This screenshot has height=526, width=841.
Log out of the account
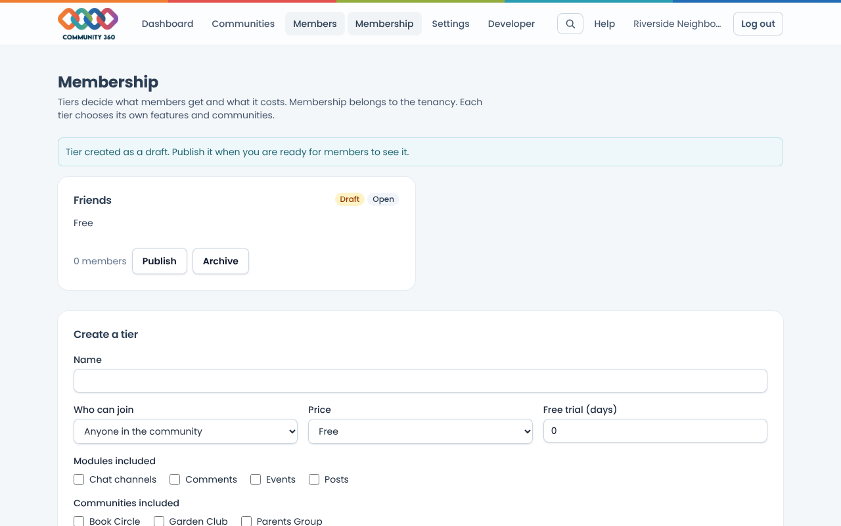click(x=758, y=24)
